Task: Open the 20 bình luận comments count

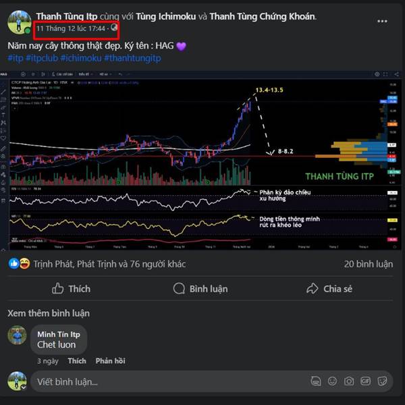Action: click(369, 264)
